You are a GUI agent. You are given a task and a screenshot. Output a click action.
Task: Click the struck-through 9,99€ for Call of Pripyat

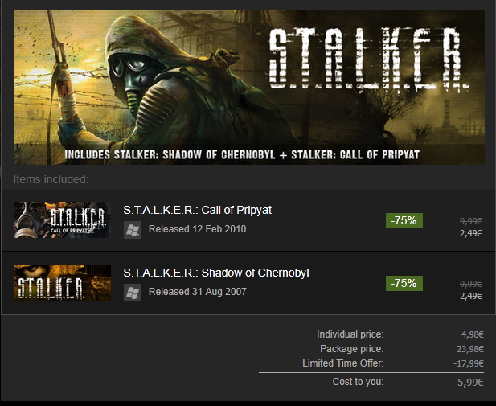click(471, 221)
